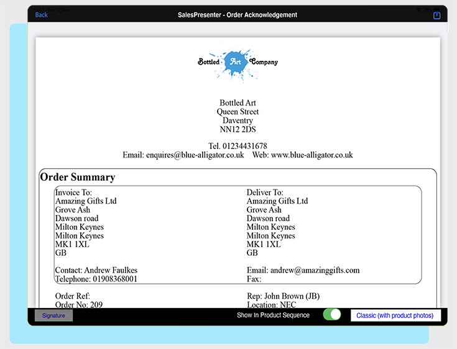Select the Deliver To: label
Image resolution: width=457 pixels, height=349 pixels.
tap(265, 193)
